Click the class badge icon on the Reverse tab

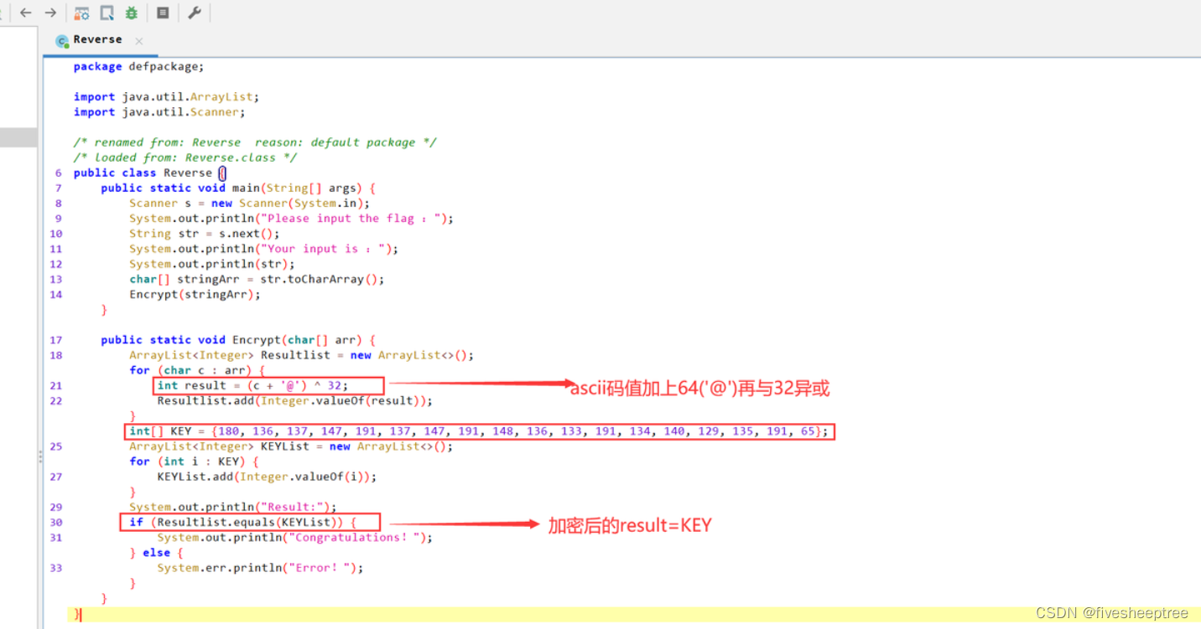pos(63,39)
